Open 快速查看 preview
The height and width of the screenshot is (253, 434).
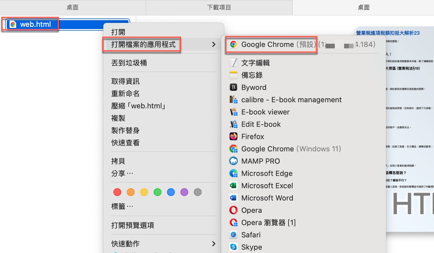(125, 143)
